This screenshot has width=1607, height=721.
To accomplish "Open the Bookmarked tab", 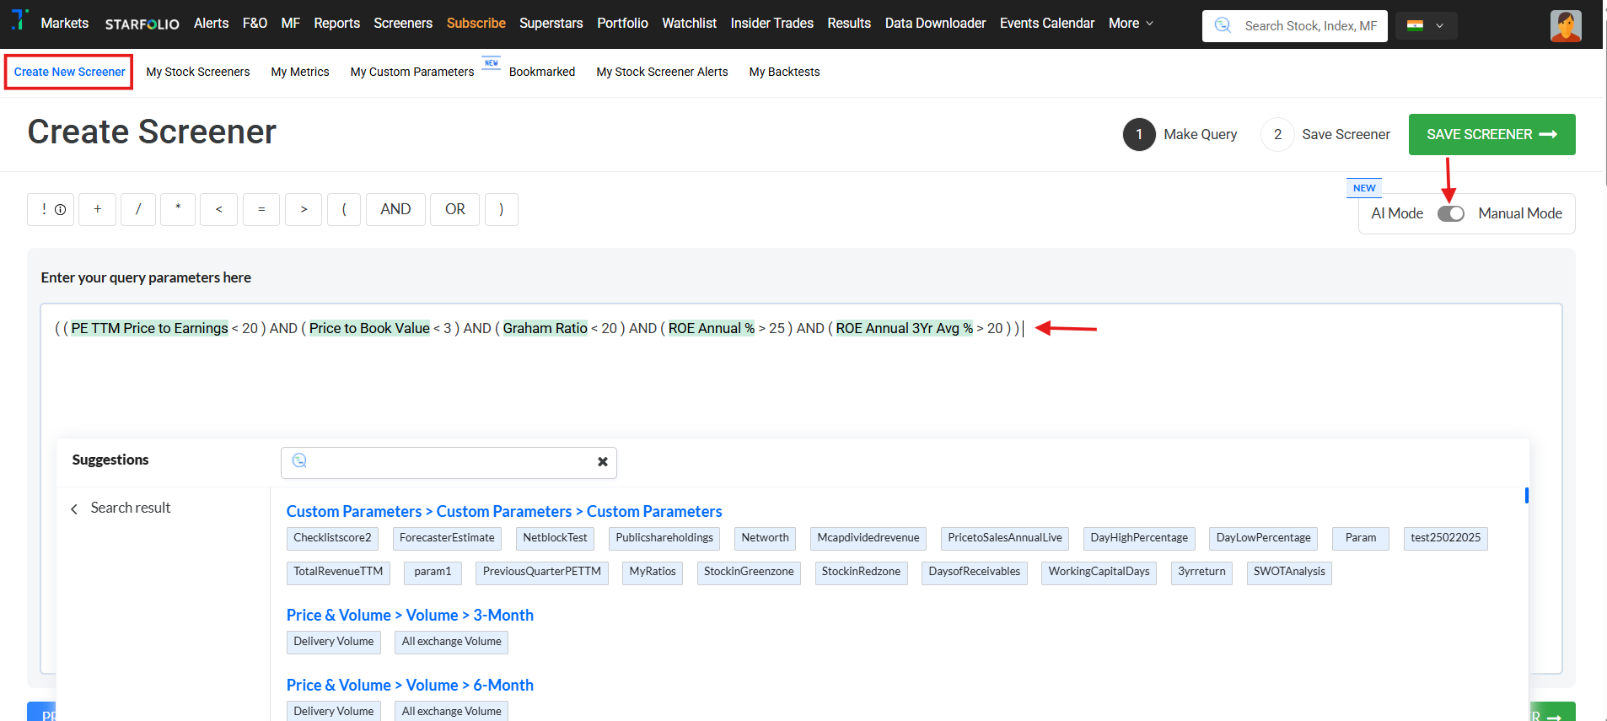I will [x=542, y=72].
